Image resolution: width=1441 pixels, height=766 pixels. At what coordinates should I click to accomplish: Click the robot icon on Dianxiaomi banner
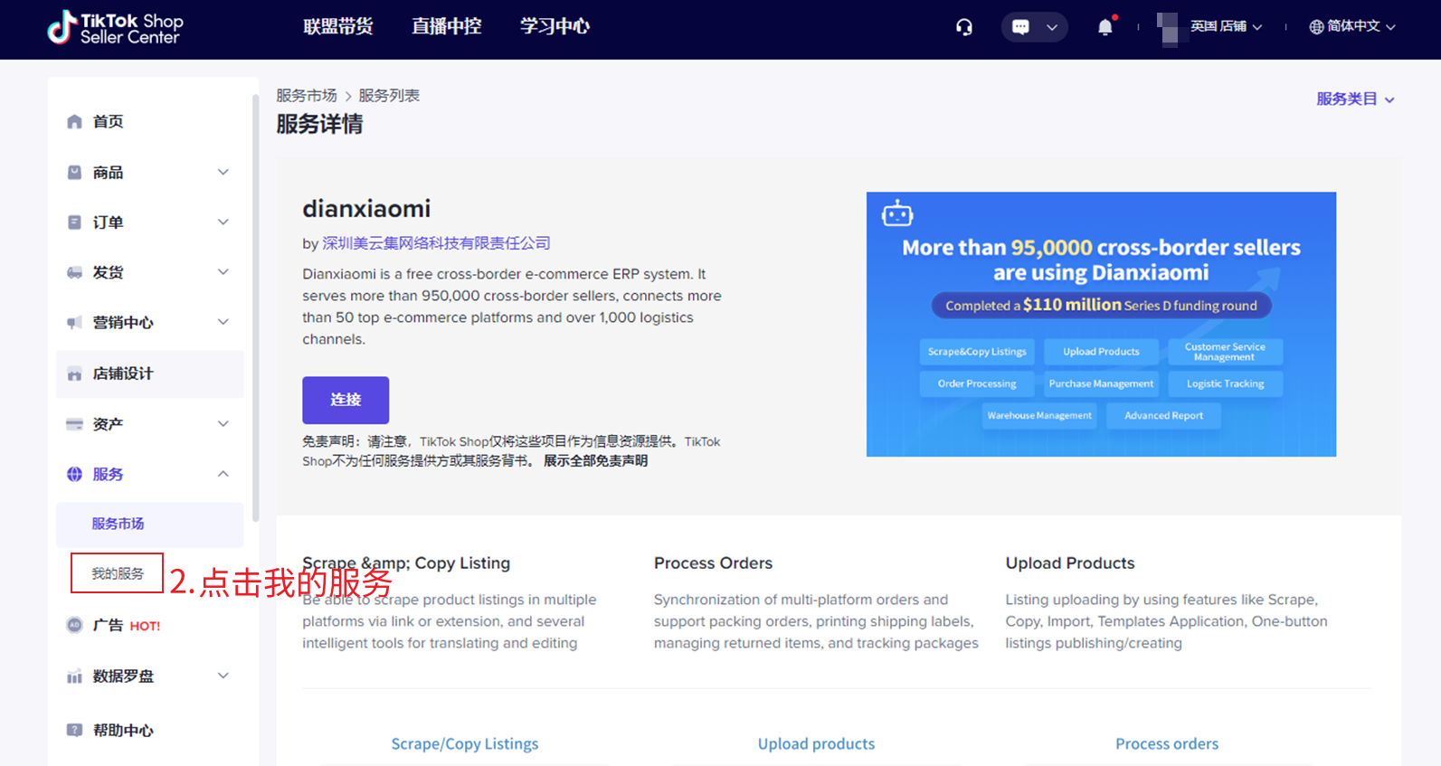897,213
